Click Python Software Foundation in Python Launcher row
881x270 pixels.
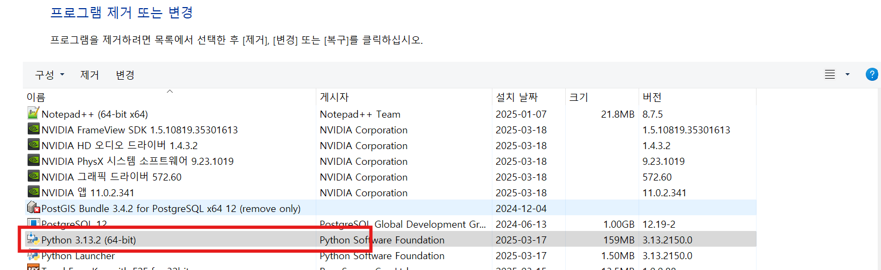[x=382, y=255]
